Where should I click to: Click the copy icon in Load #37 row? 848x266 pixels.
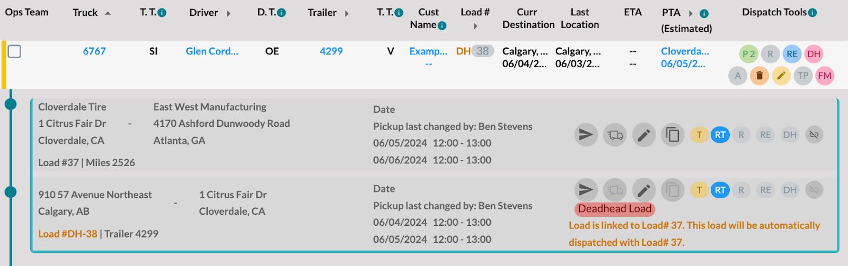click(673, 135)
